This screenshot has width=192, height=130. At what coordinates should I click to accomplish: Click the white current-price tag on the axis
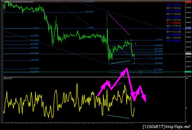click(188, 54)
